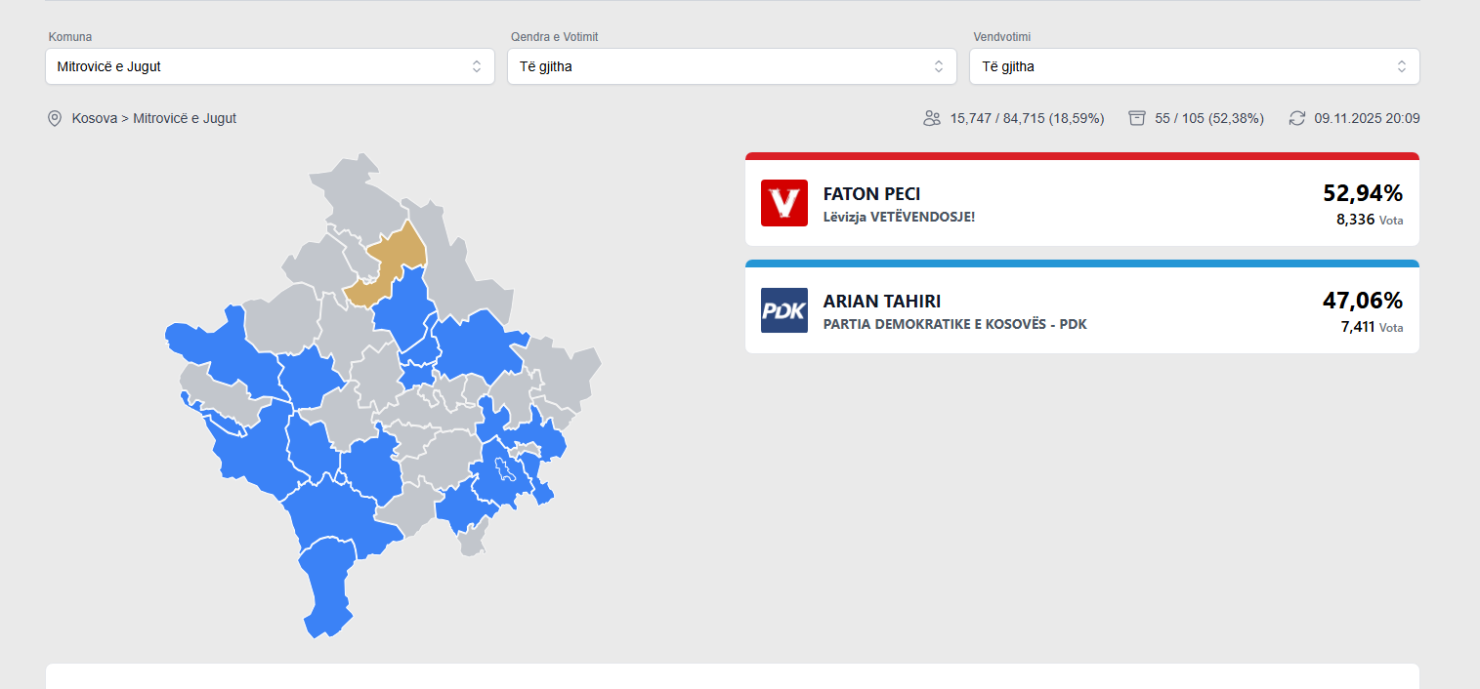Click the blue bar above Arian Tahiri
This screenshot has width=1480, height=689.
coord(1081,263)
